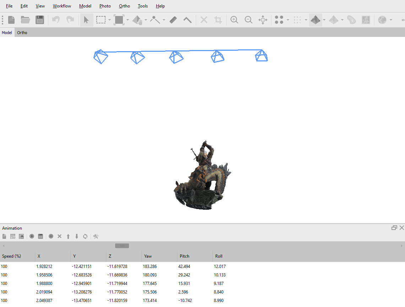This screenshot has height=307, width=405.
Task: Activate the Ruler measurement tool
Action: tap(173, 20)
